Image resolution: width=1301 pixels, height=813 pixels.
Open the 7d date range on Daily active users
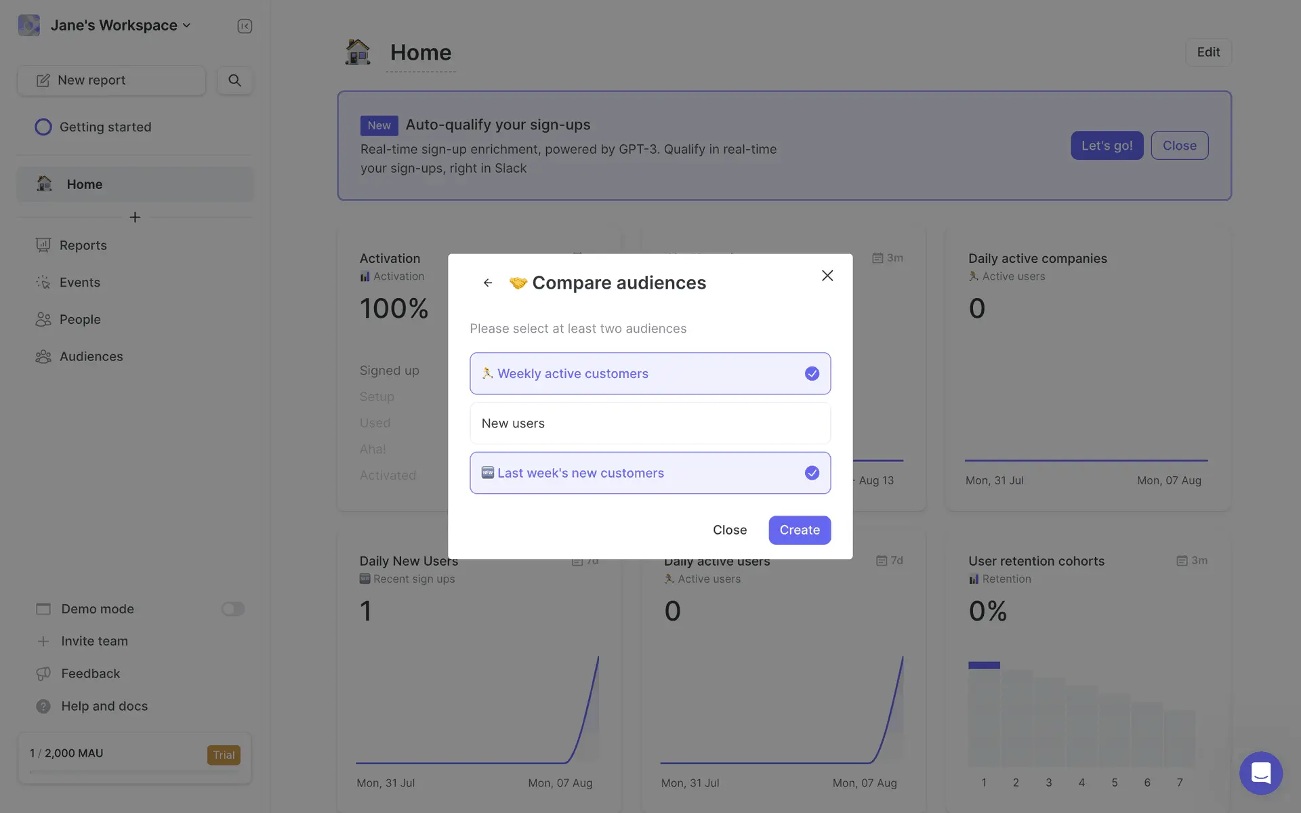[x=889, y=561]
